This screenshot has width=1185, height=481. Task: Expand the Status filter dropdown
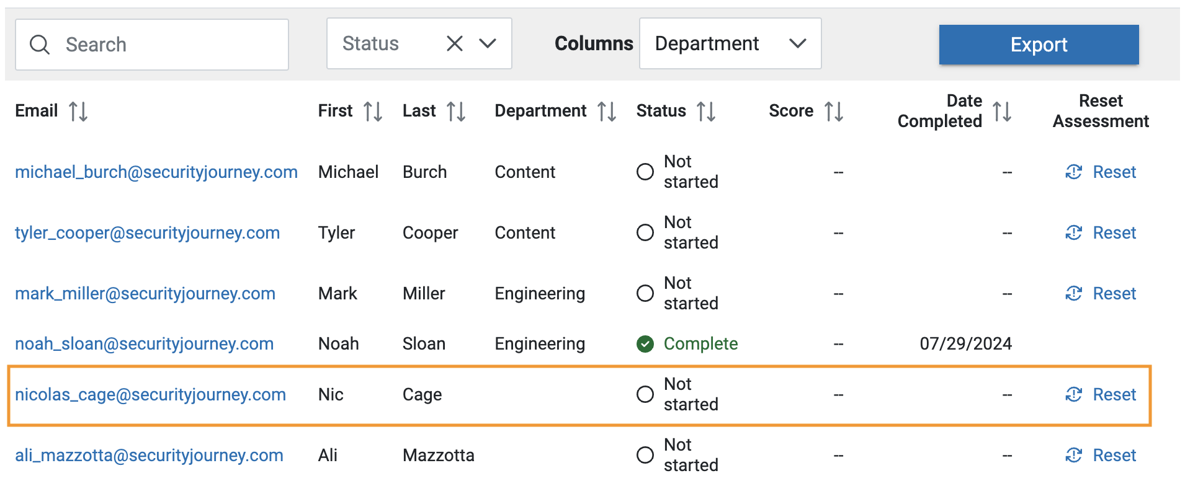pos(488,43)
